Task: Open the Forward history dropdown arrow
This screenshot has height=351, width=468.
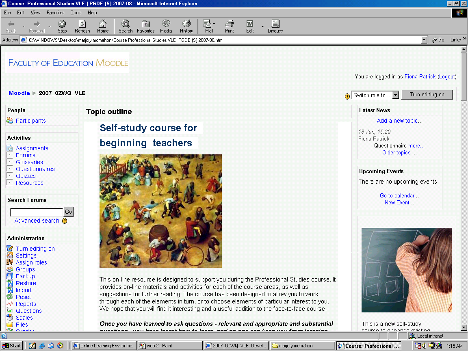Action: point(50,27)
